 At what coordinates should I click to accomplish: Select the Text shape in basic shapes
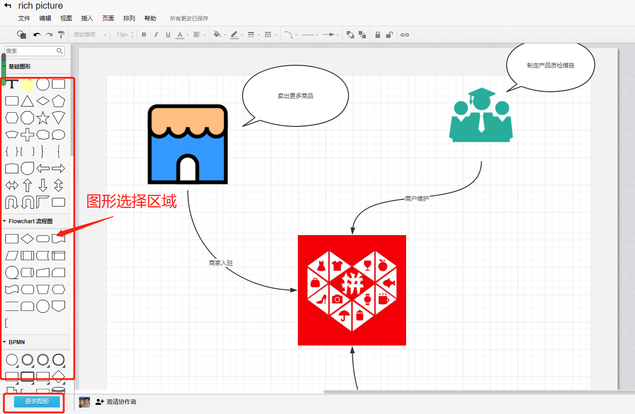12,84
